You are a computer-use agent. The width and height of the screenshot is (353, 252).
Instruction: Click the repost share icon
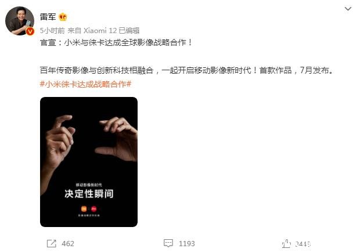[51, 243]
